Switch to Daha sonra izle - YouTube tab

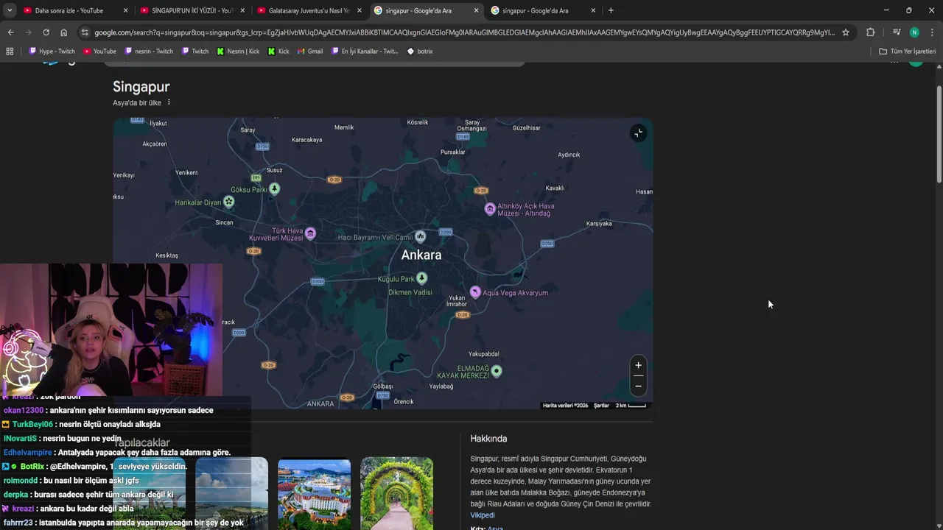coord(74,10)
